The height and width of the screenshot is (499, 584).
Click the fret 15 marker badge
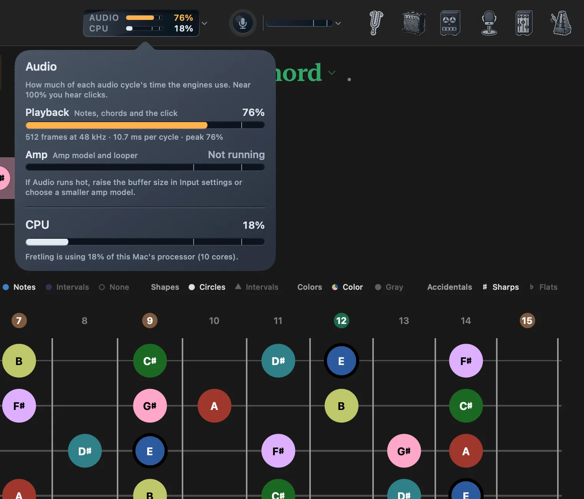coord(527,321)
